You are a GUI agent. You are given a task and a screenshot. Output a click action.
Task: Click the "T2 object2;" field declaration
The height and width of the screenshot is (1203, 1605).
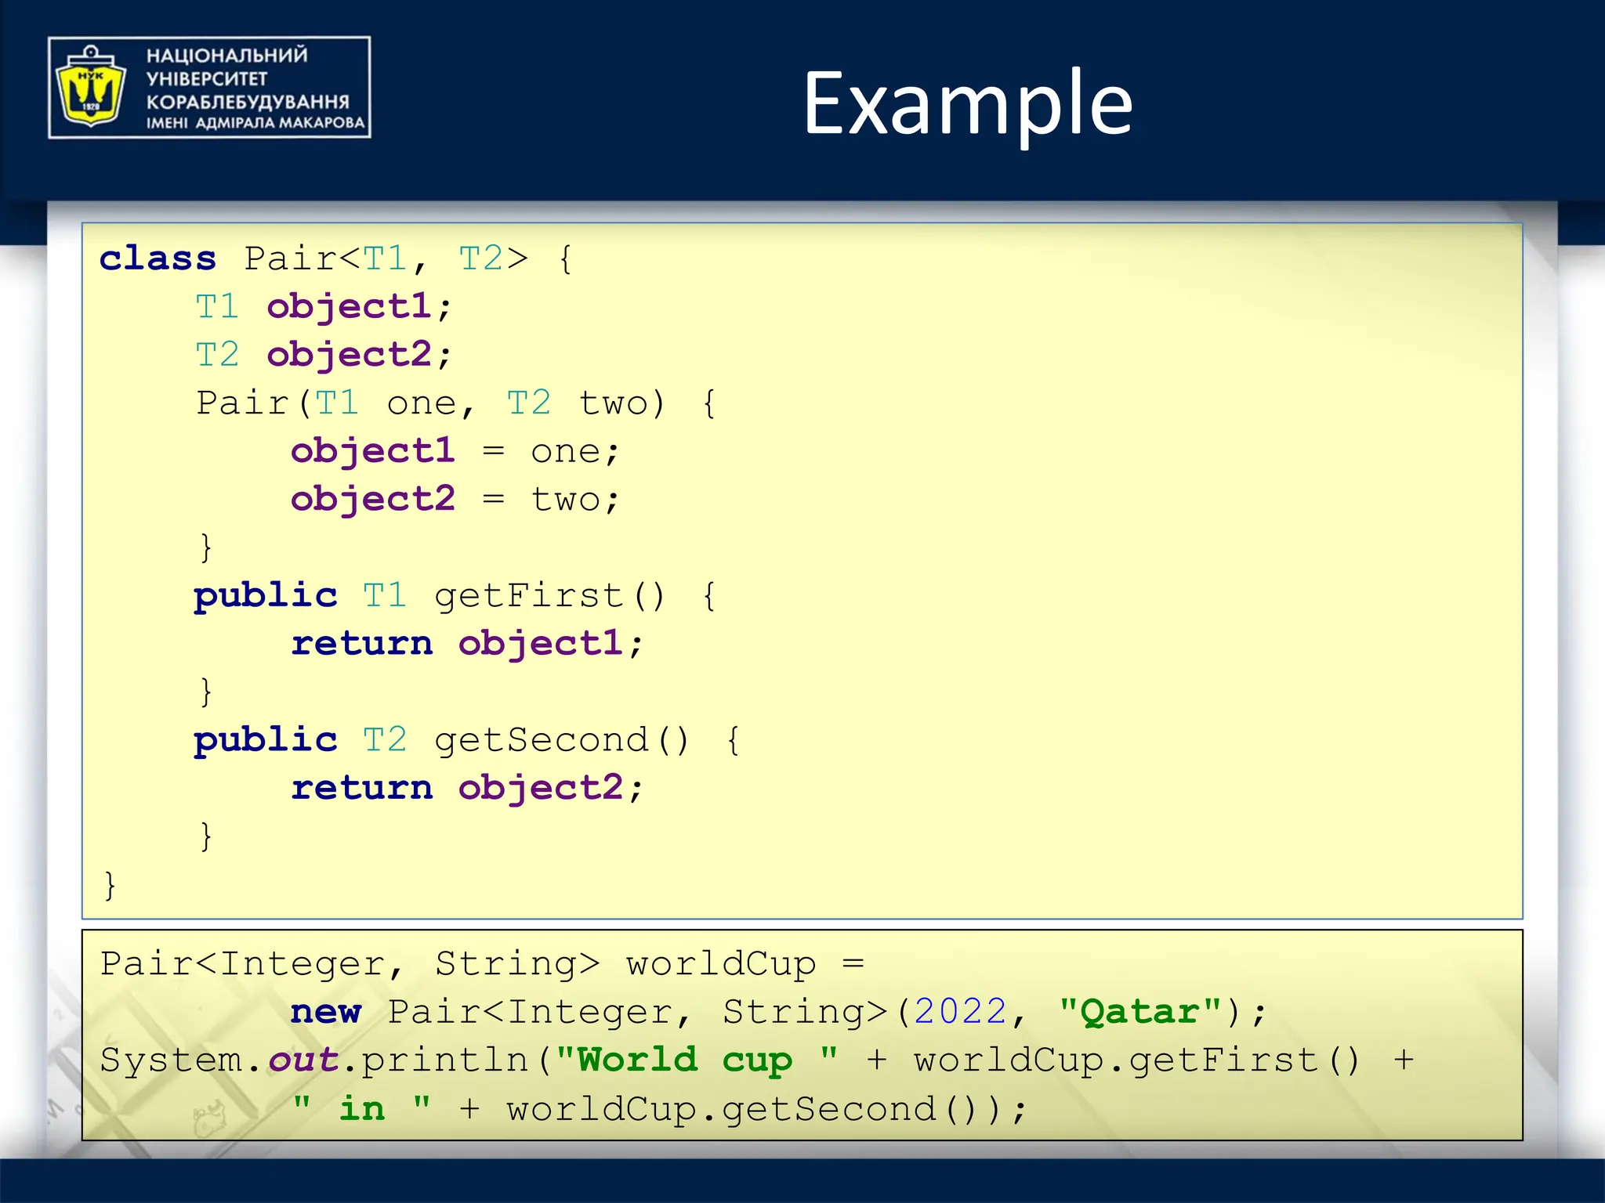[x=323, y=355]
